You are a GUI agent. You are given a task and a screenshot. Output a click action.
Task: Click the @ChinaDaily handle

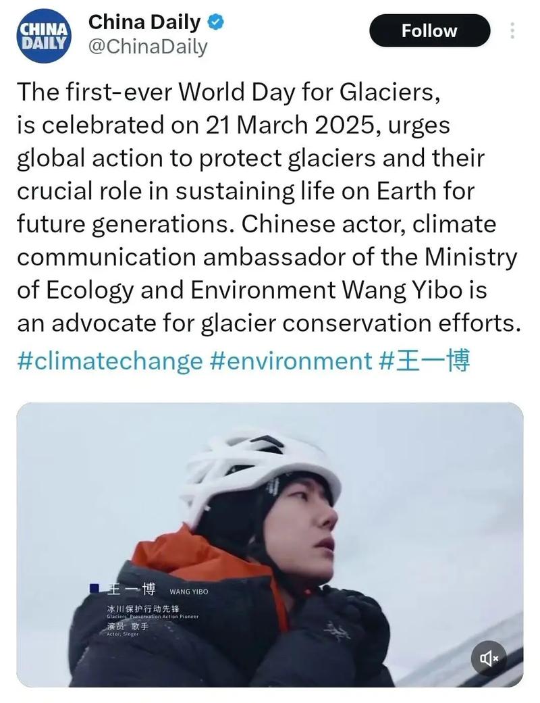pyautogui.click(x=148, y=47)
